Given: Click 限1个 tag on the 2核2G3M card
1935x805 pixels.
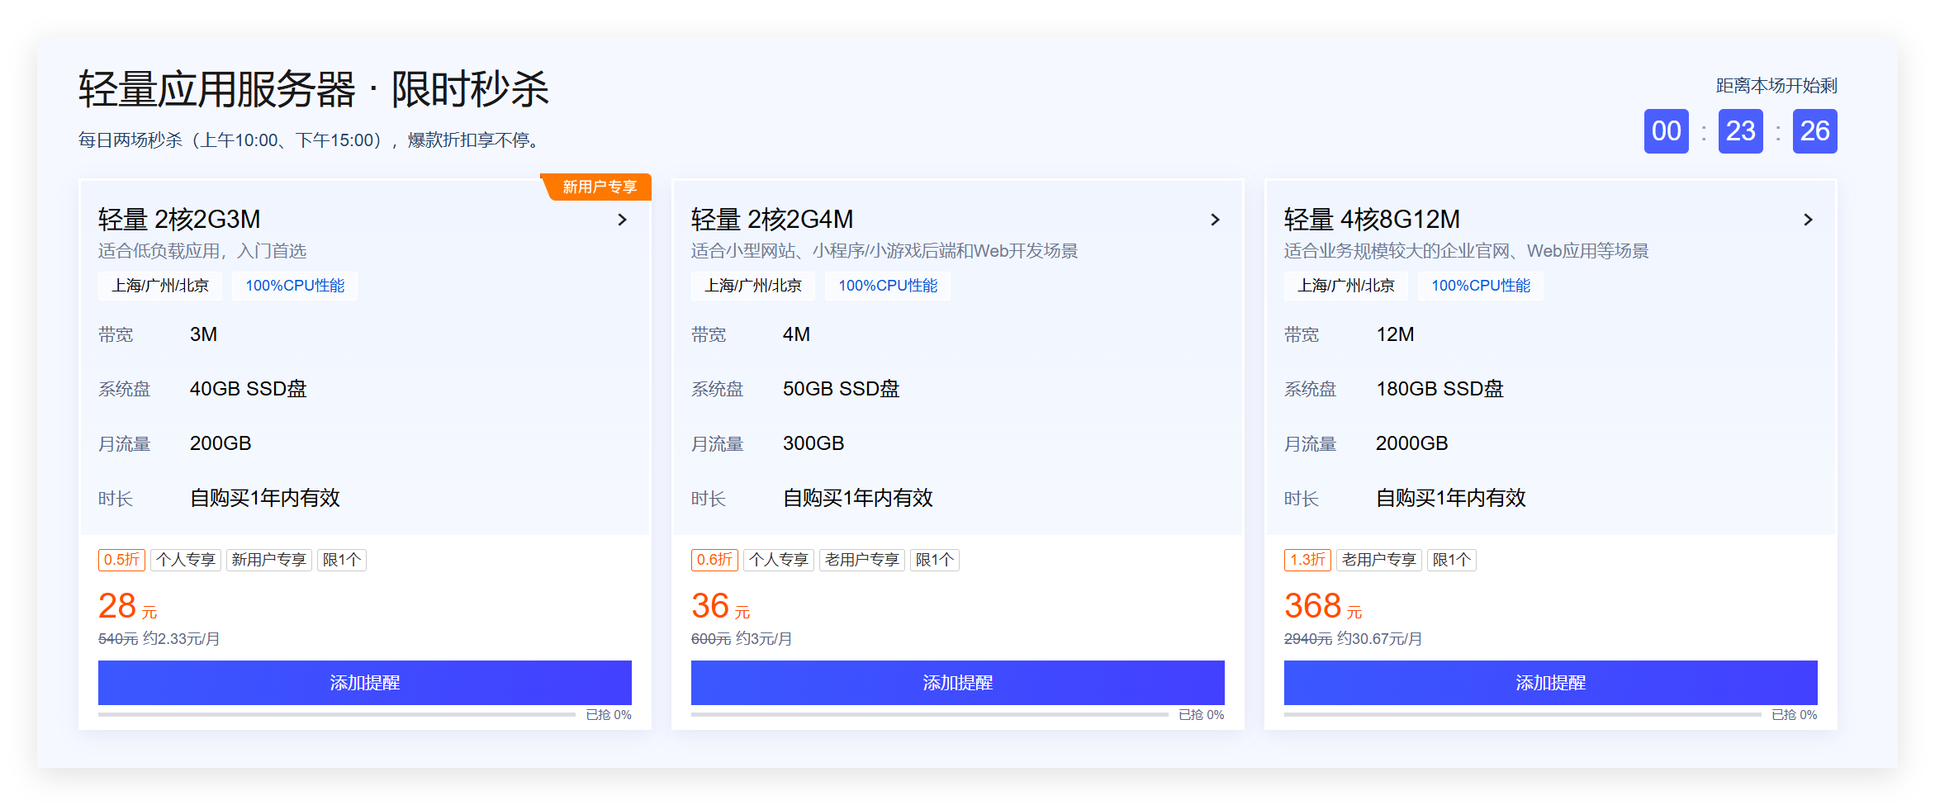Looking at the screenshot, I should (x=342, y=560).
